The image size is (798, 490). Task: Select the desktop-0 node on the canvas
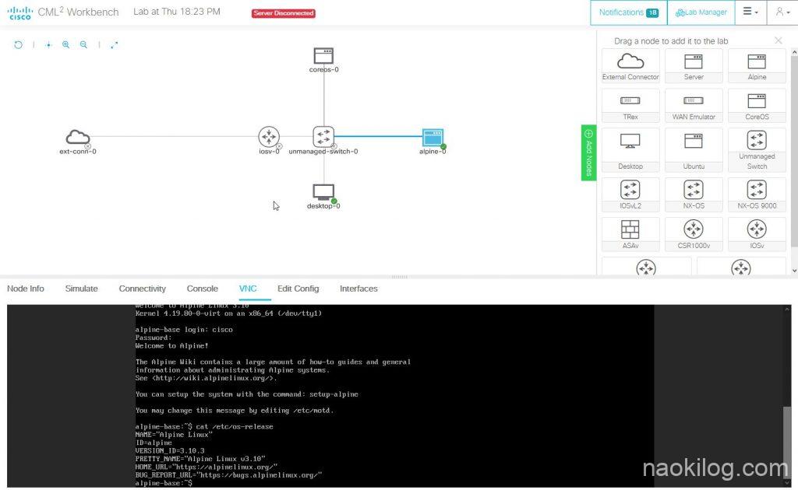pos(323,192)
